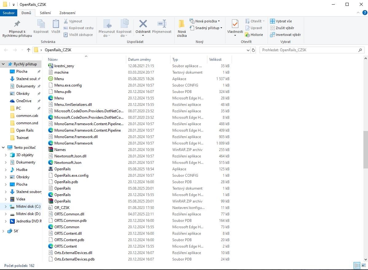This screenshot has height=270, width=368.
Task: Collapse Tento počítač tree node
Action: click(3, 147)
